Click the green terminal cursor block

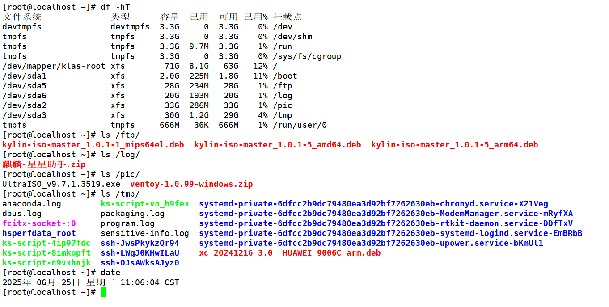(103, 292)
